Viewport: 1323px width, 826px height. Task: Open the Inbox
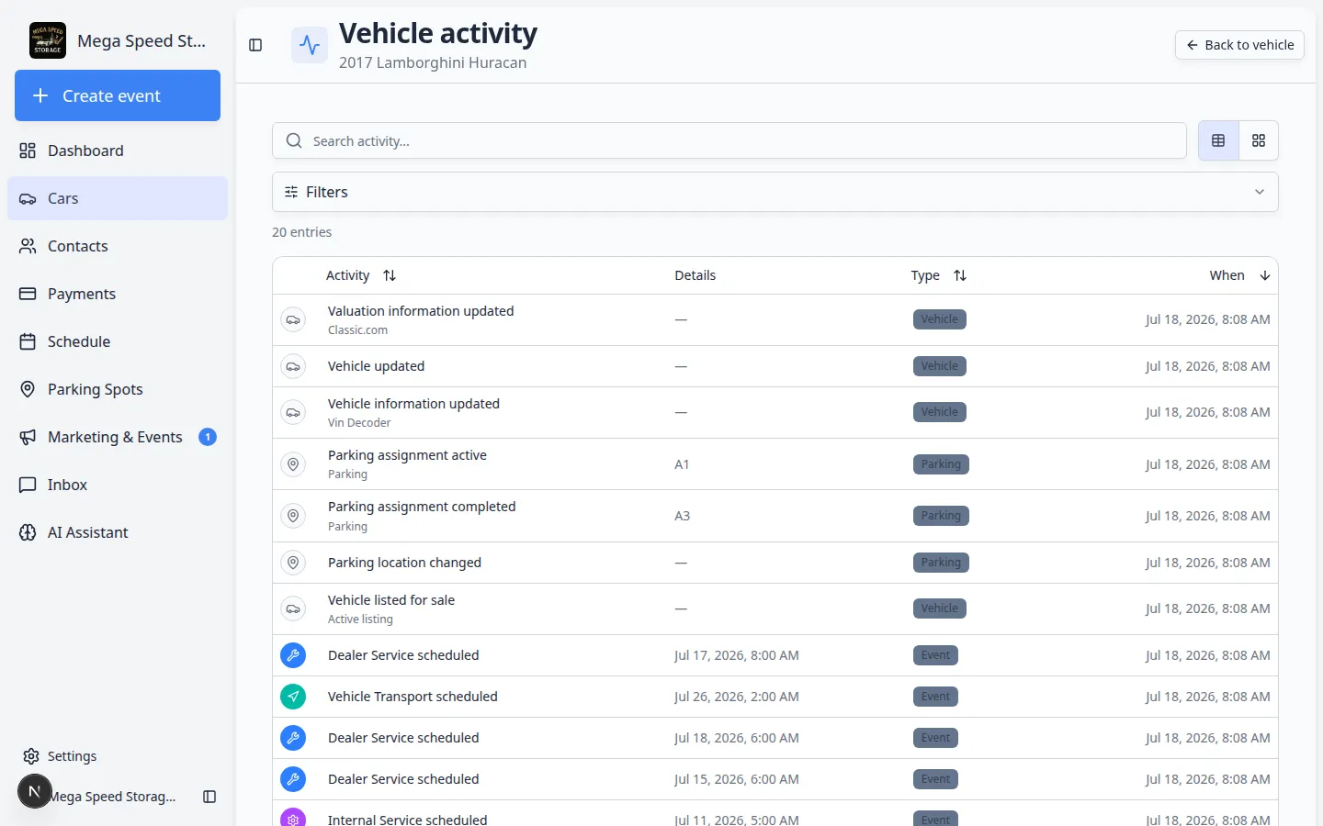[x=118, y=485]
